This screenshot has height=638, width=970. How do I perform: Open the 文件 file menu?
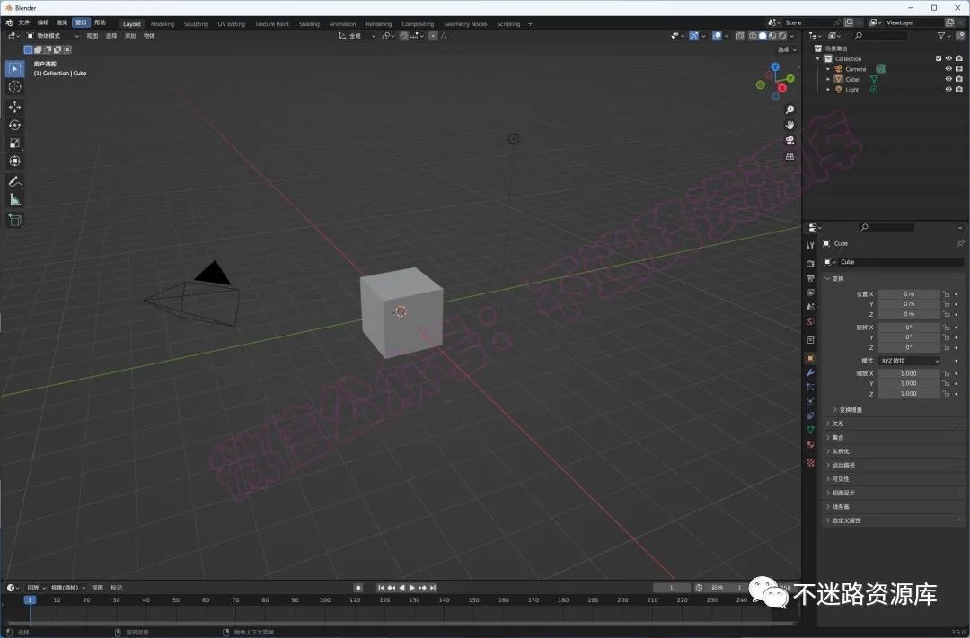coord(24,22)
